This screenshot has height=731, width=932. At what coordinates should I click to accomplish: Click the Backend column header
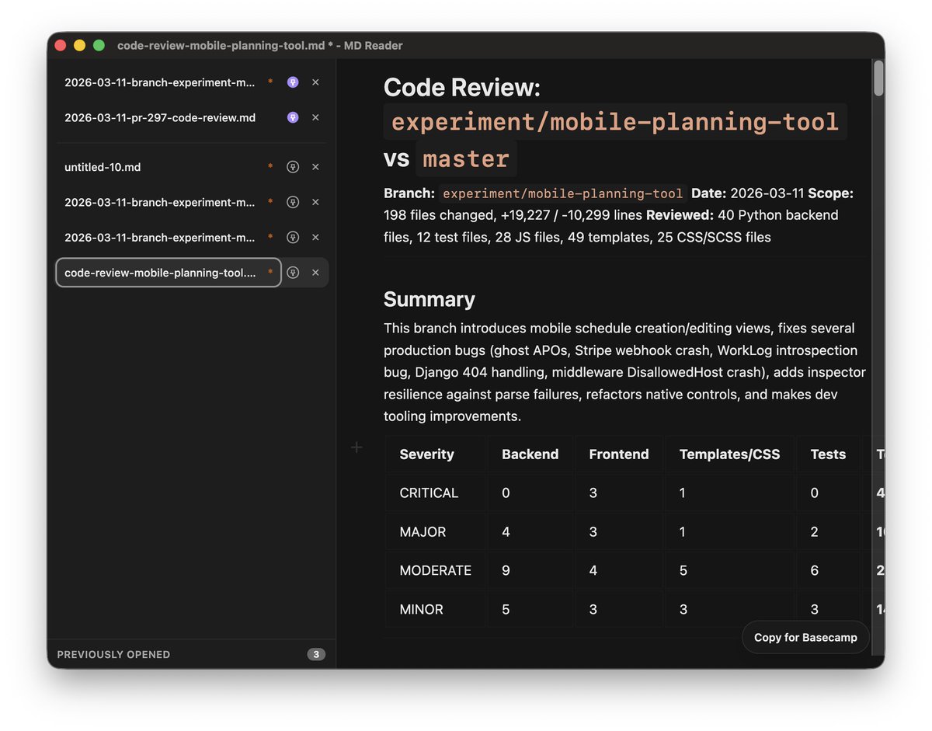[530, 454]
